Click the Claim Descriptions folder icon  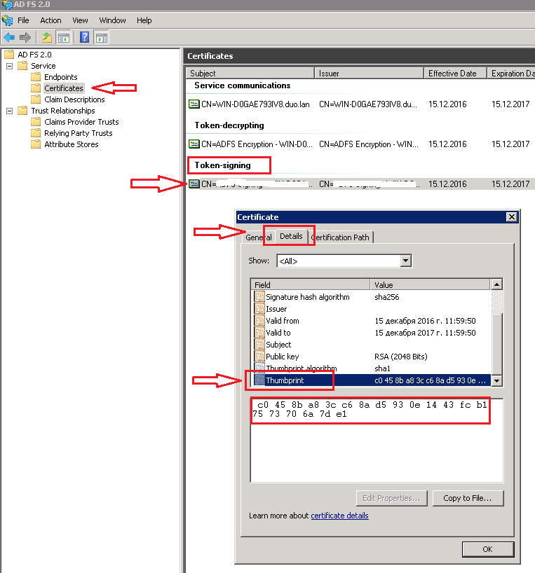click(x=36, y=99)
